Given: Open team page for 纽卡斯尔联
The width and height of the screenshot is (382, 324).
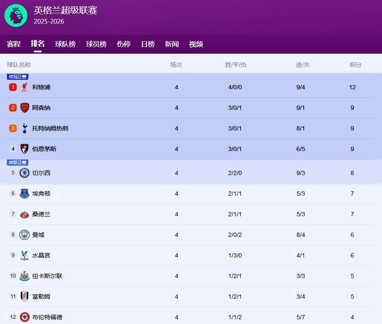Looking at the screenshot, I should 47,276.
